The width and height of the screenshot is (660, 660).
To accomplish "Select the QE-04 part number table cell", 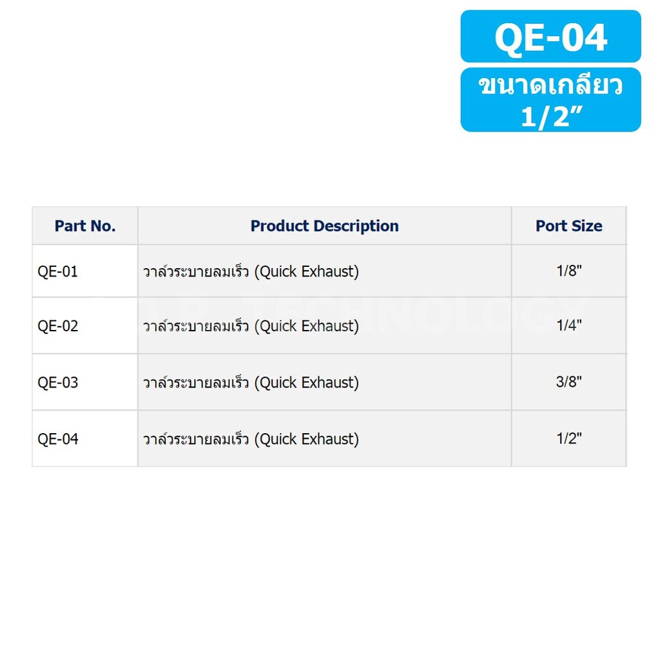I will (58, 439).
